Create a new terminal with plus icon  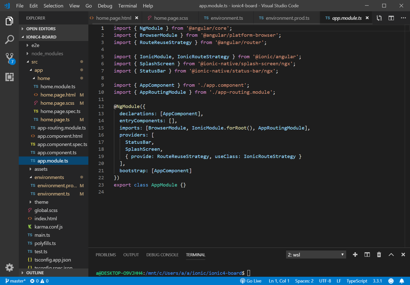(355, 254)
